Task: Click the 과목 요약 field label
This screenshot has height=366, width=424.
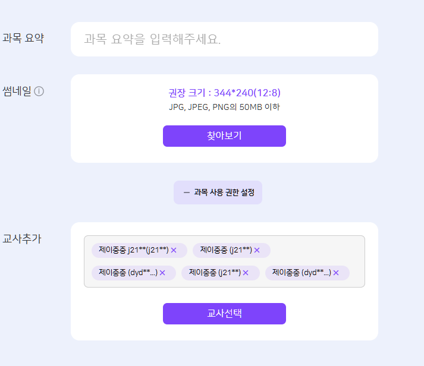Action: [x=23, y=38]
